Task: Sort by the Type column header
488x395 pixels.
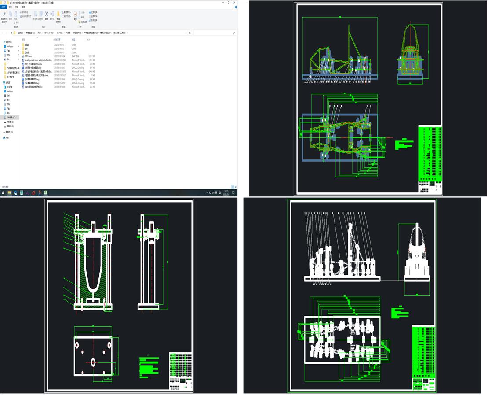Action: [x=73, y=40]
